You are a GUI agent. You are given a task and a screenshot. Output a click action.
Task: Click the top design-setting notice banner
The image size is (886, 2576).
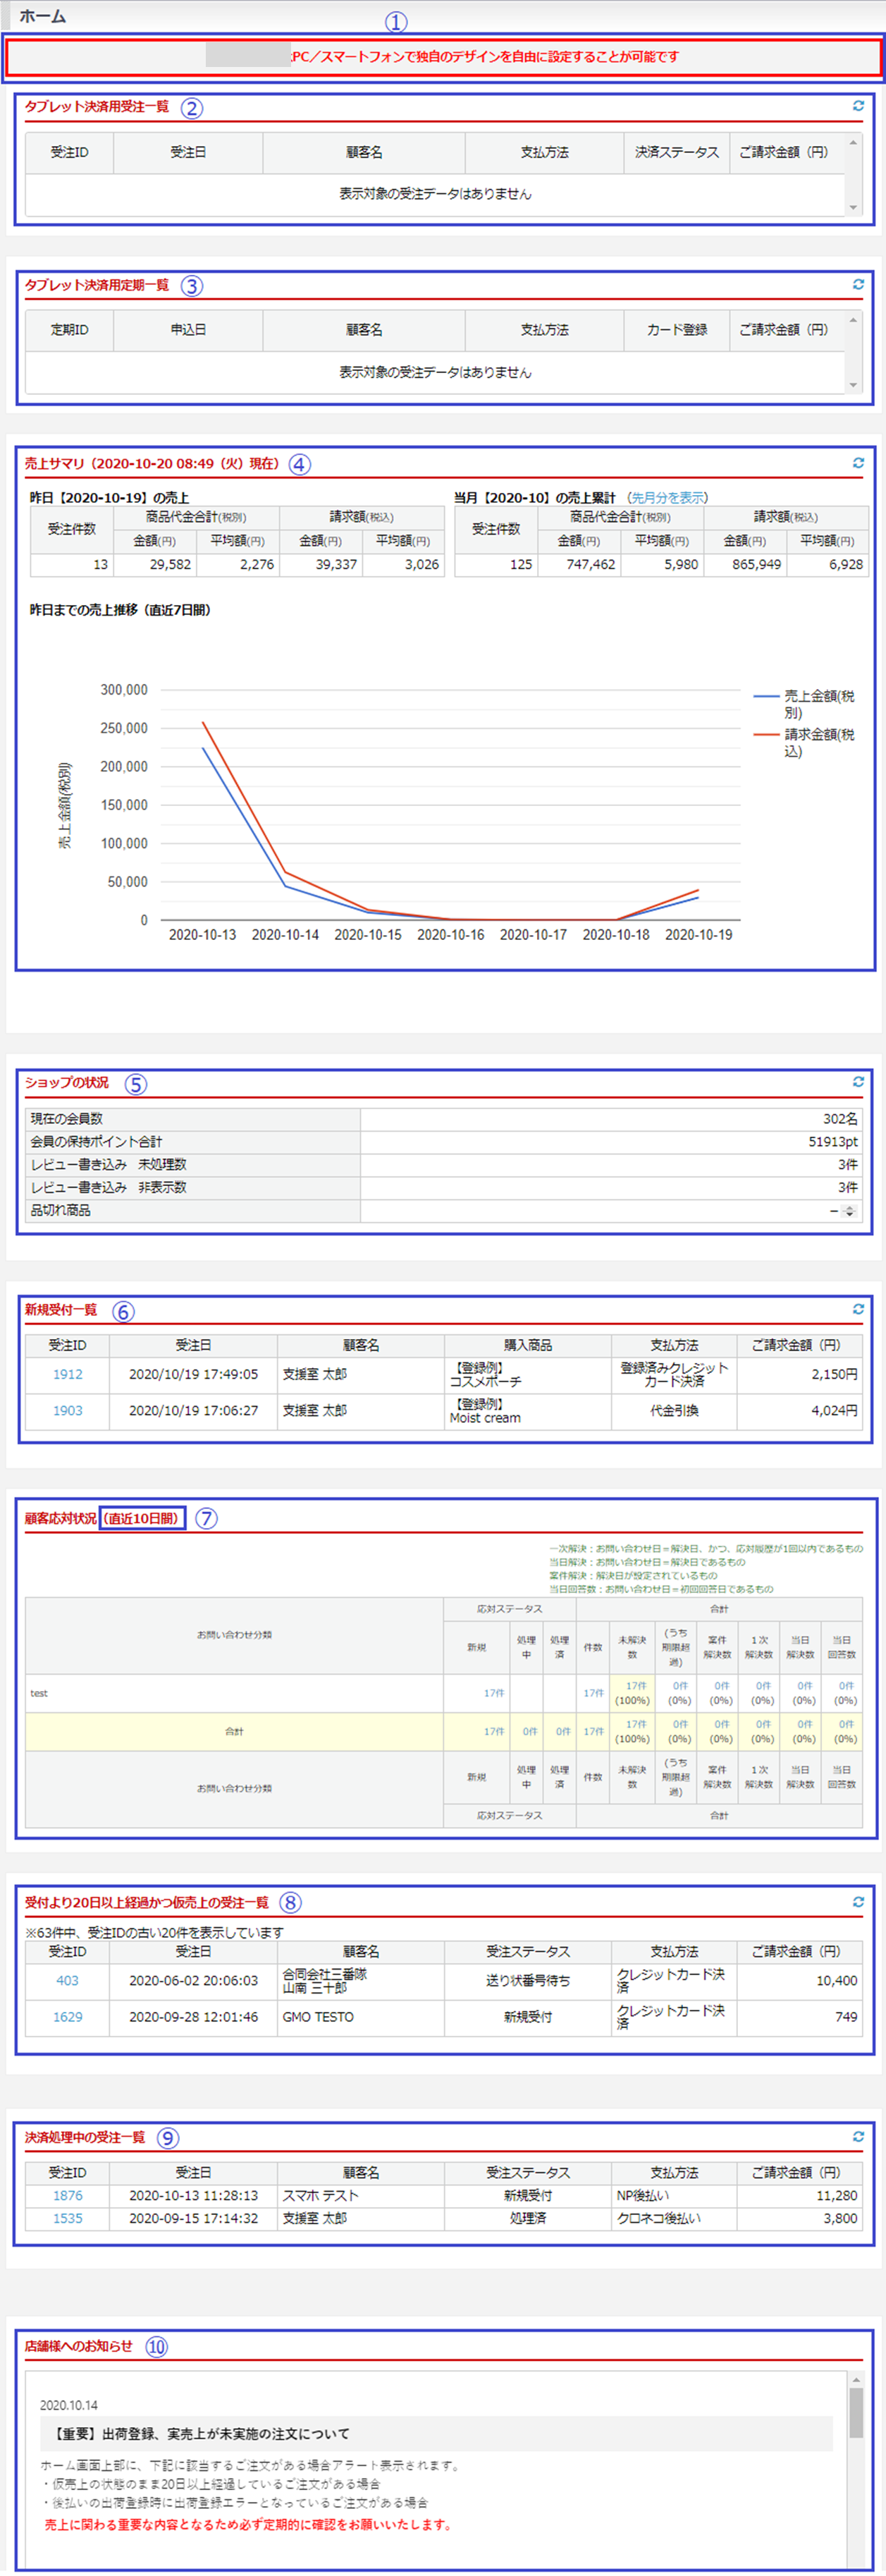pyautogui.click(x=443, y=57)
